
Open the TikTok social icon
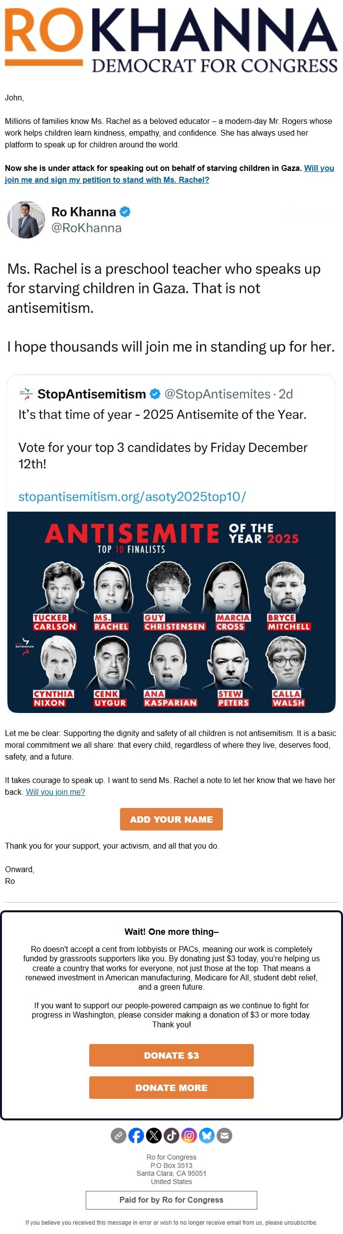(x=171, y=1135)
